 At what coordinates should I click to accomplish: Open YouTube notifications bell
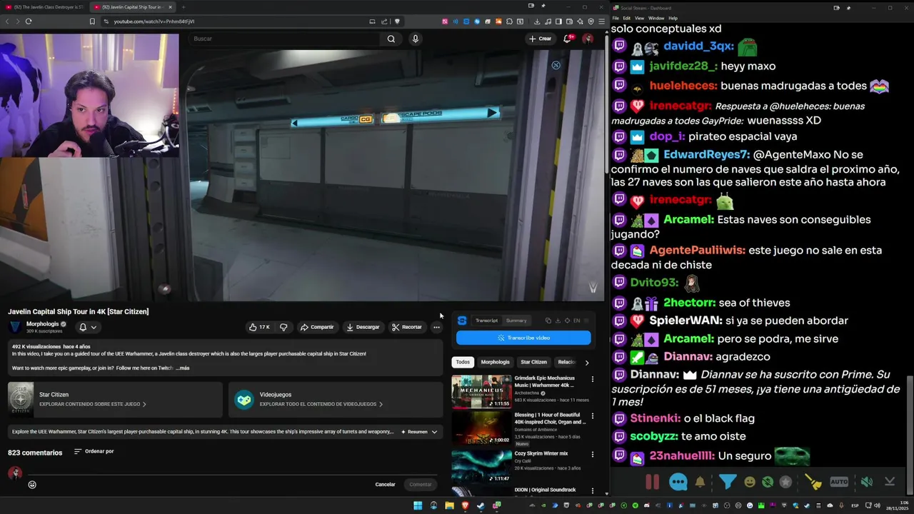pos(568,39)
